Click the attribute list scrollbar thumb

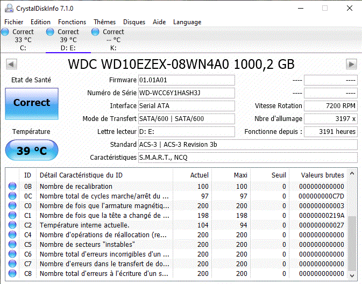(x=352, y=243)
